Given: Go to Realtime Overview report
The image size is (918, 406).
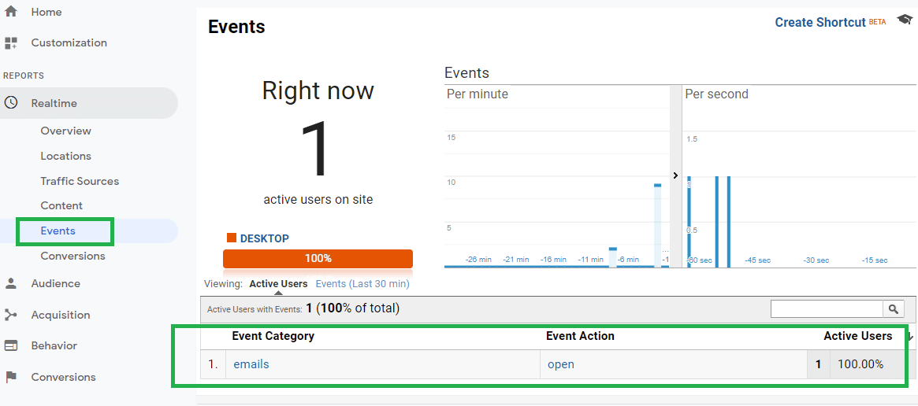Looking at the screenshot, I should [65, 131].
